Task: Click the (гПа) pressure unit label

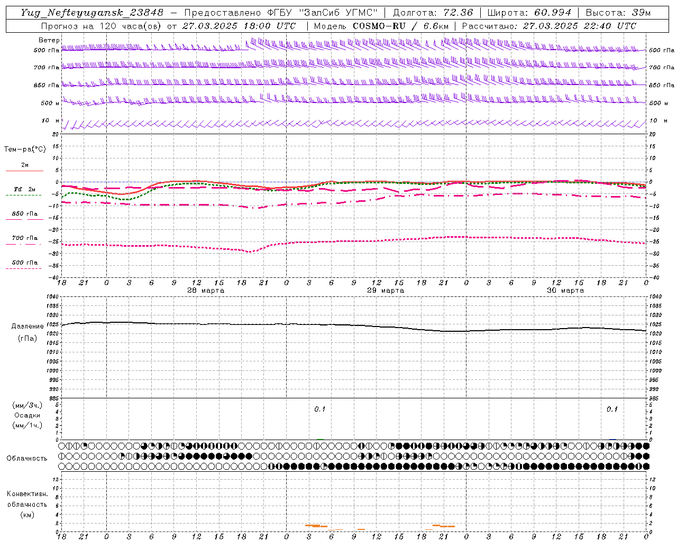Action: [x=28, y=338]
